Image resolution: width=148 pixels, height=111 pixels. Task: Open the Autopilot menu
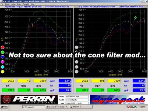pyautogui.click(x=26, y=4)
